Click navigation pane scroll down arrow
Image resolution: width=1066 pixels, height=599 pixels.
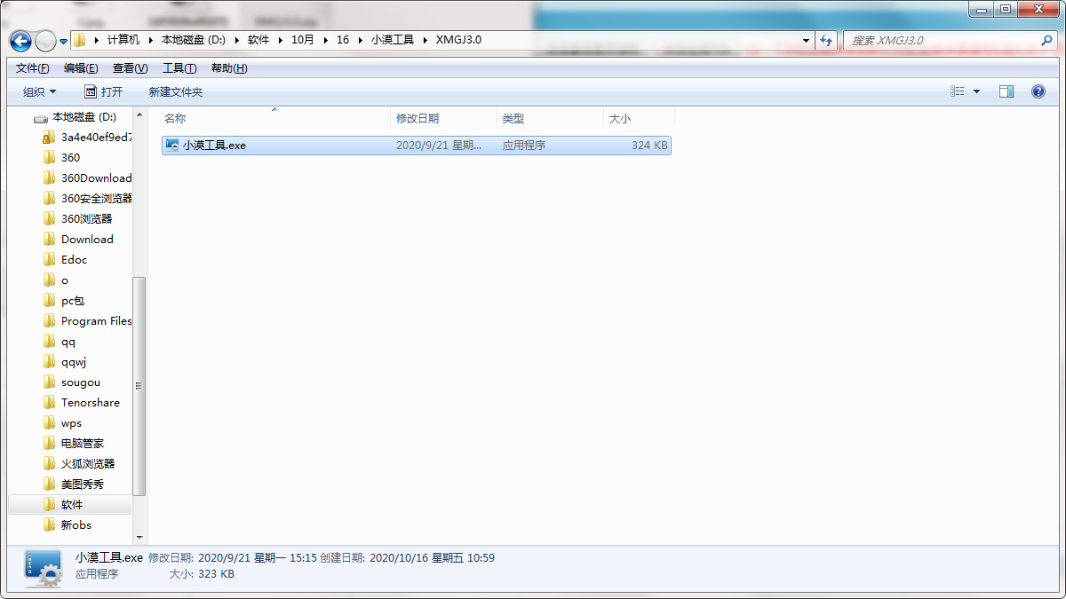[x=139, y=537]
